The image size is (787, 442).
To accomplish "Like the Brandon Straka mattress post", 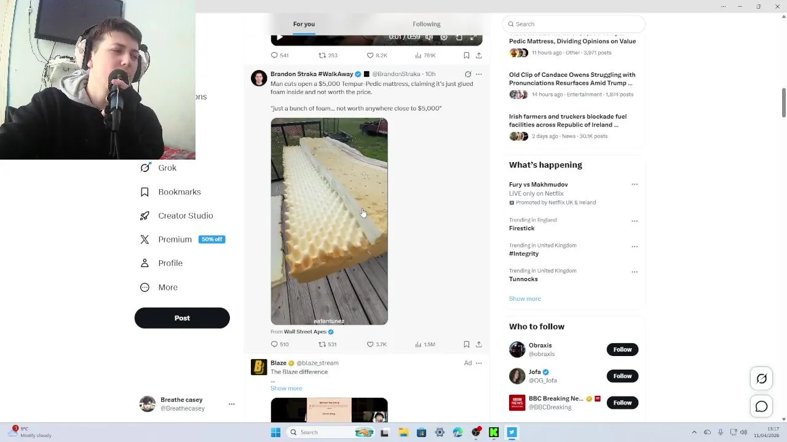I will pos(377,344).
